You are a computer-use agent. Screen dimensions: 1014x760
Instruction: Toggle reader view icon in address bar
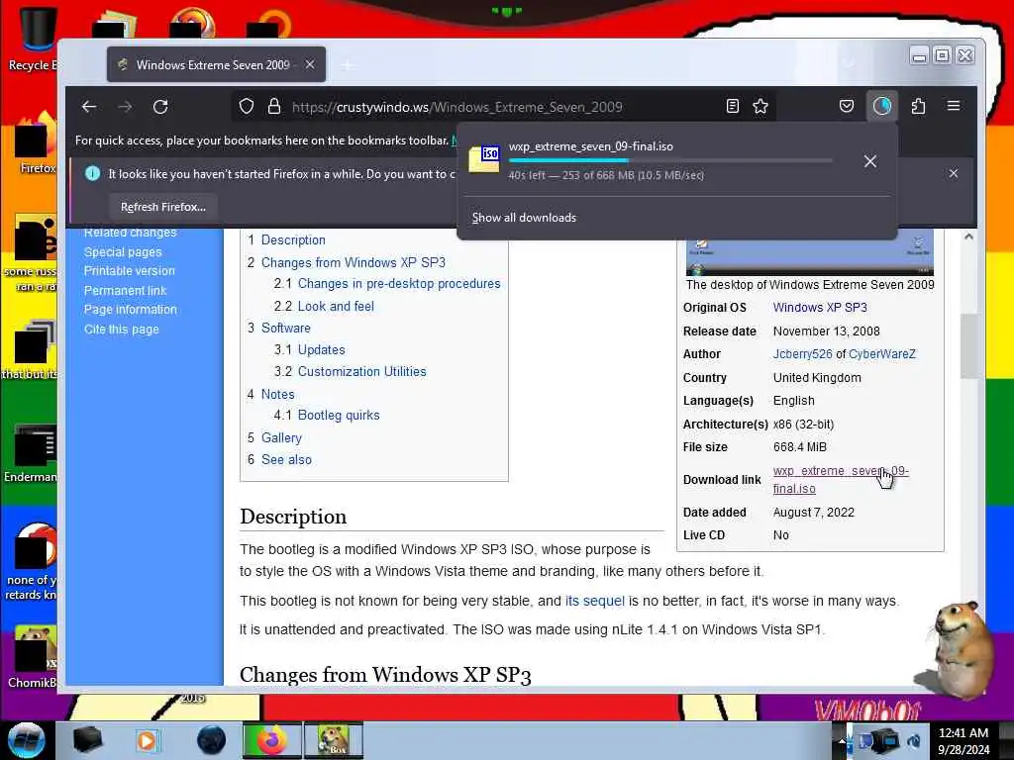(x=733, y=107)
